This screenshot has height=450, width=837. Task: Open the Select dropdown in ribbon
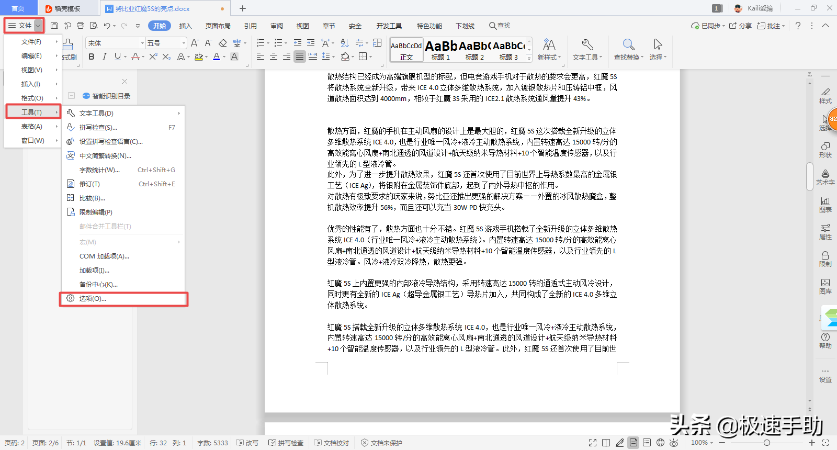658,50
